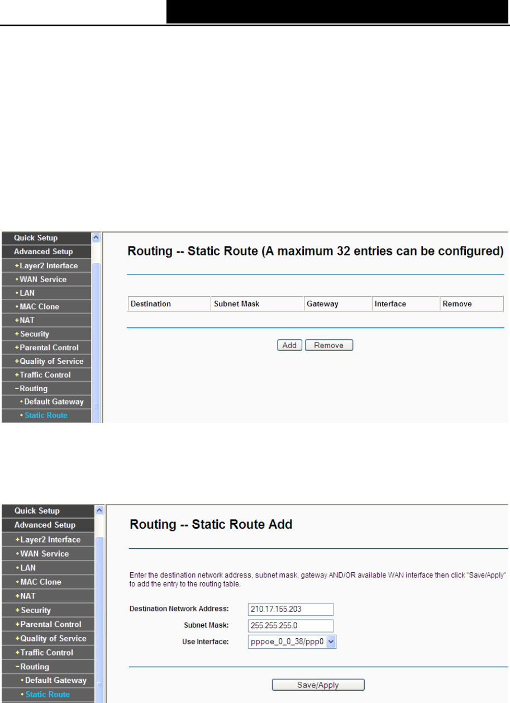Click the Interface column header
The height and width of the screenshot is (703, 510).
(x=406, y=304)
